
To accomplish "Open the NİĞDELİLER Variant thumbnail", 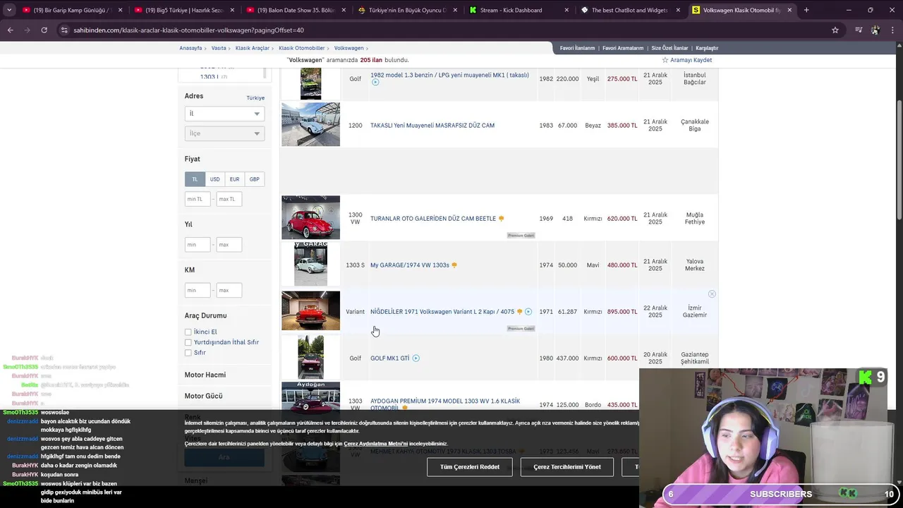I will [x=310, y=310].
